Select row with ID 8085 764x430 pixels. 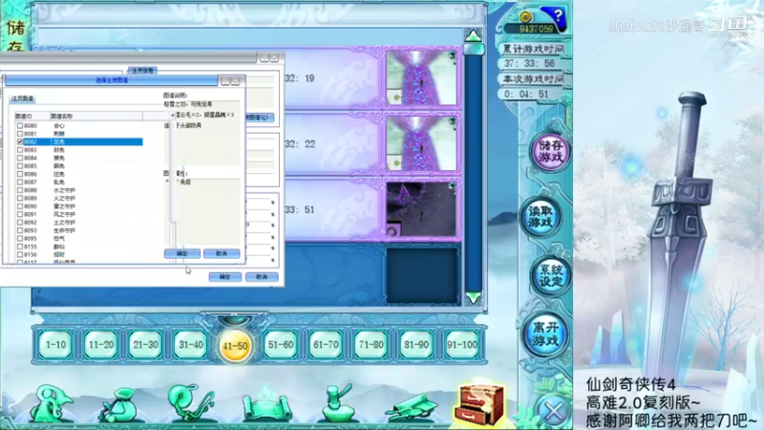click(x=79, y=165)
